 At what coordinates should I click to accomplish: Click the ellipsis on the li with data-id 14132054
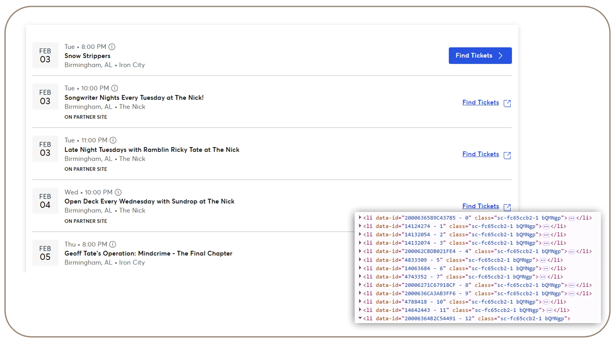[x=546, y=234]
